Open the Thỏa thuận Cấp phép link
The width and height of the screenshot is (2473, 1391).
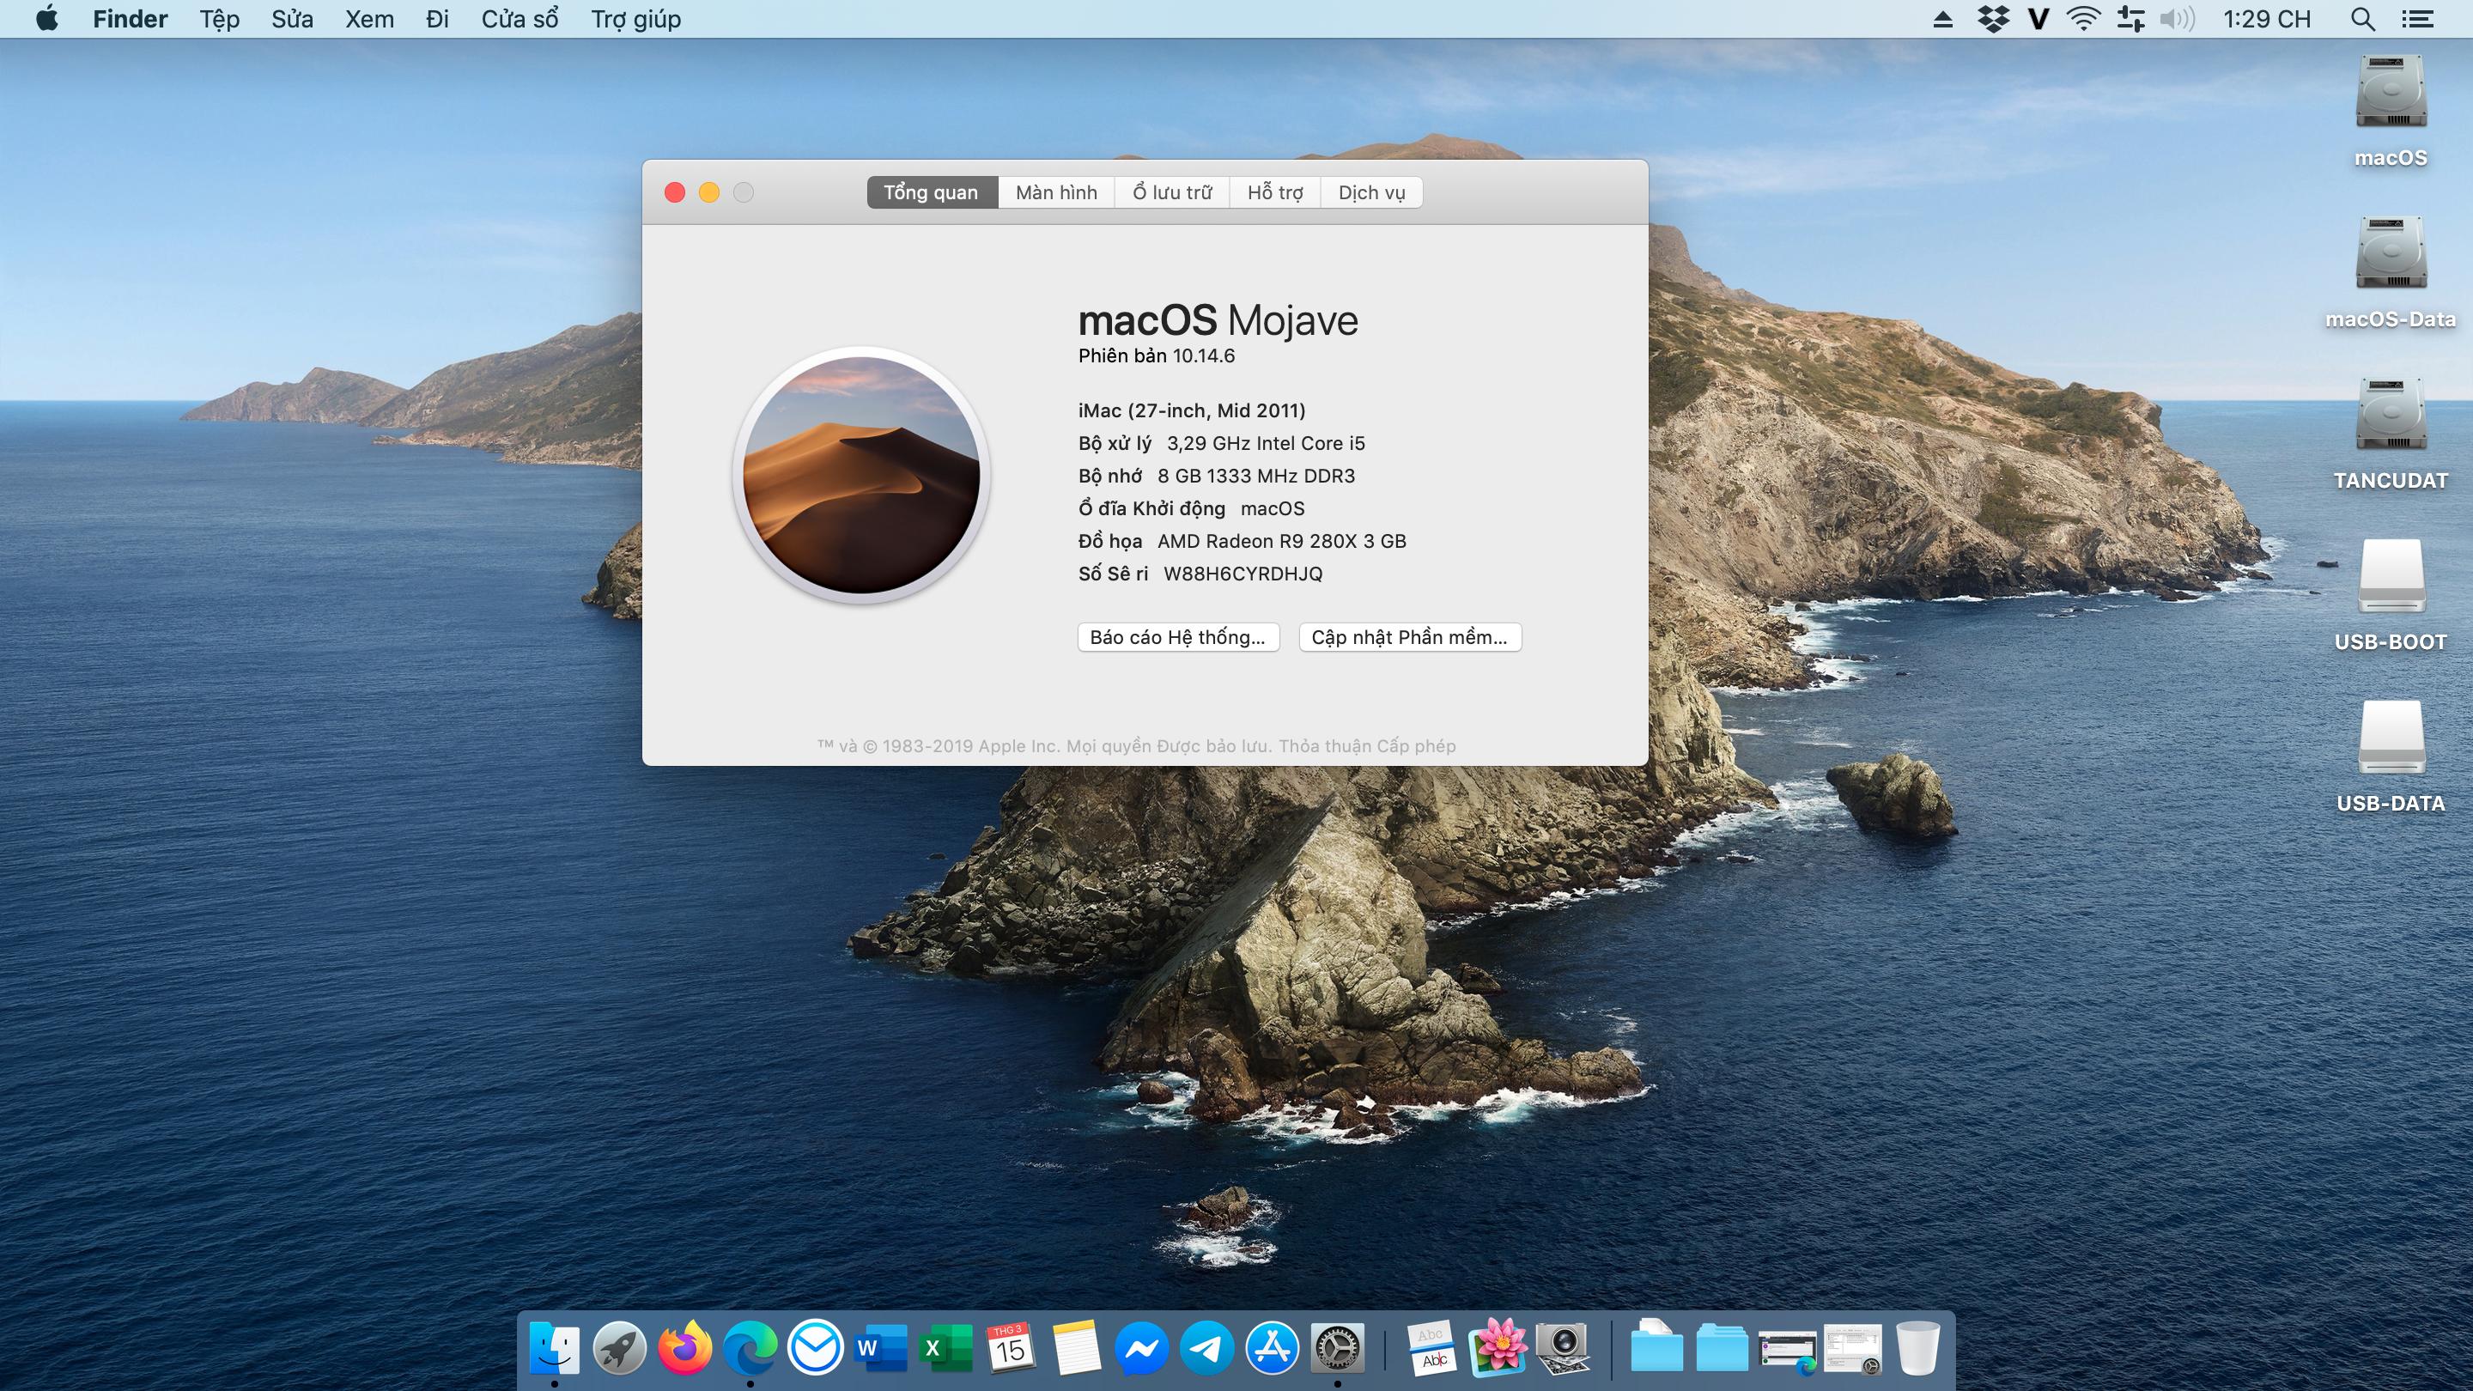pyautogui.click(x=1367, y=746)
